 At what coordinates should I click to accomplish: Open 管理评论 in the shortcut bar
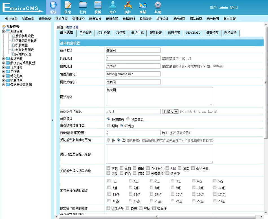pos(78,19)
